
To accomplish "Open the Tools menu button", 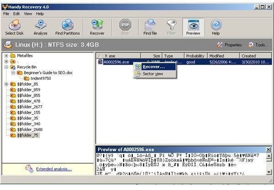I will click(x=258, y=45).
